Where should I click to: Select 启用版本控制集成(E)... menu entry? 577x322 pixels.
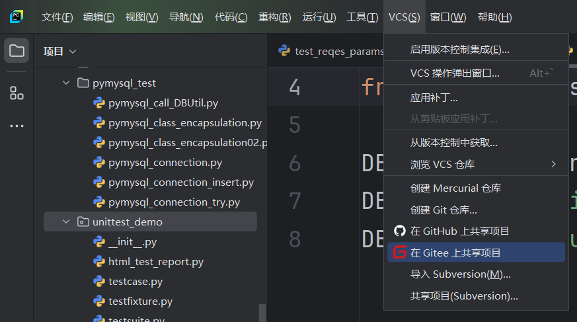click(476, 50)
